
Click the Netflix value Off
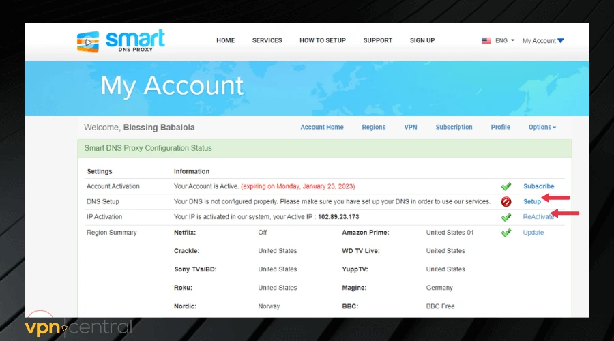coord(263,233)
